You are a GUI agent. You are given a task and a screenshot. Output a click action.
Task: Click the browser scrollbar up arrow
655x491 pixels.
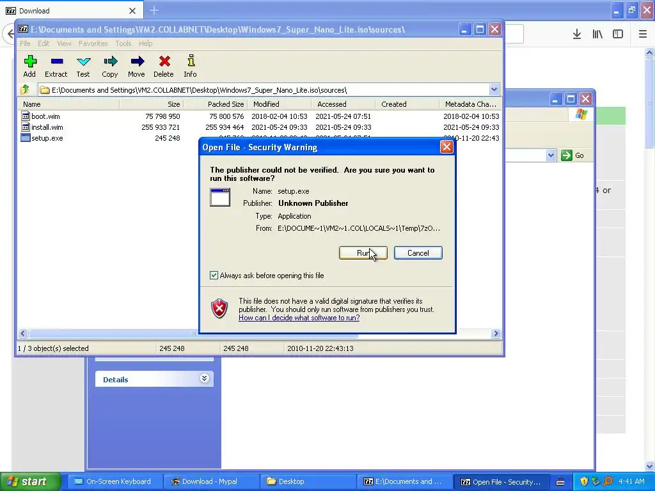click(649, 52)
